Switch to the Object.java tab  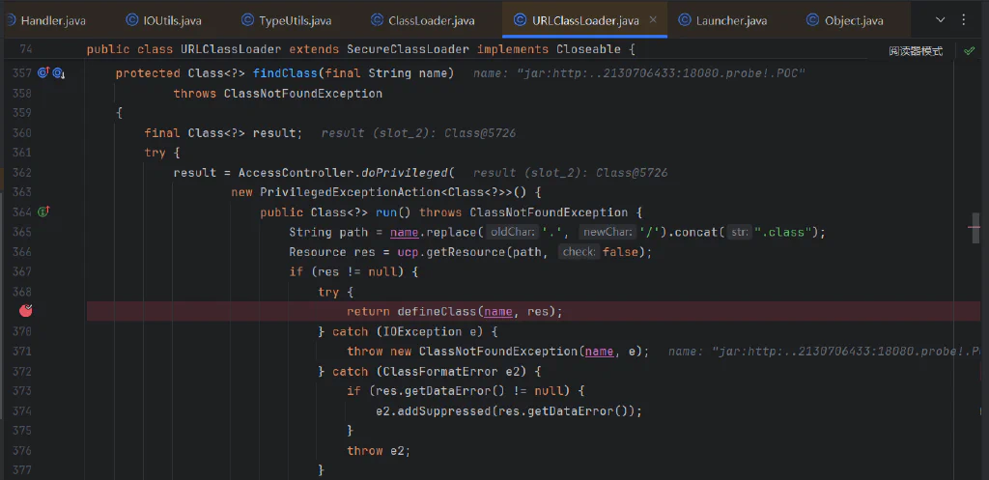[x=845, y=20]
